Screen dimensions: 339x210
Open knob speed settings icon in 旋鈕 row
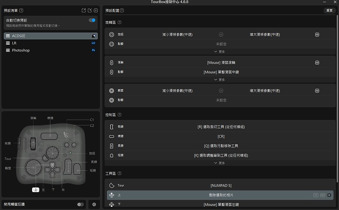pyautogui.click(x=317, y=35)
